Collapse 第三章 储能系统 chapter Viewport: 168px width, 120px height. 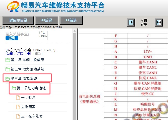24,79
